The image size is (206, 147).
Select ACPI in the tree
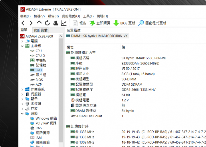pos(36,85)
